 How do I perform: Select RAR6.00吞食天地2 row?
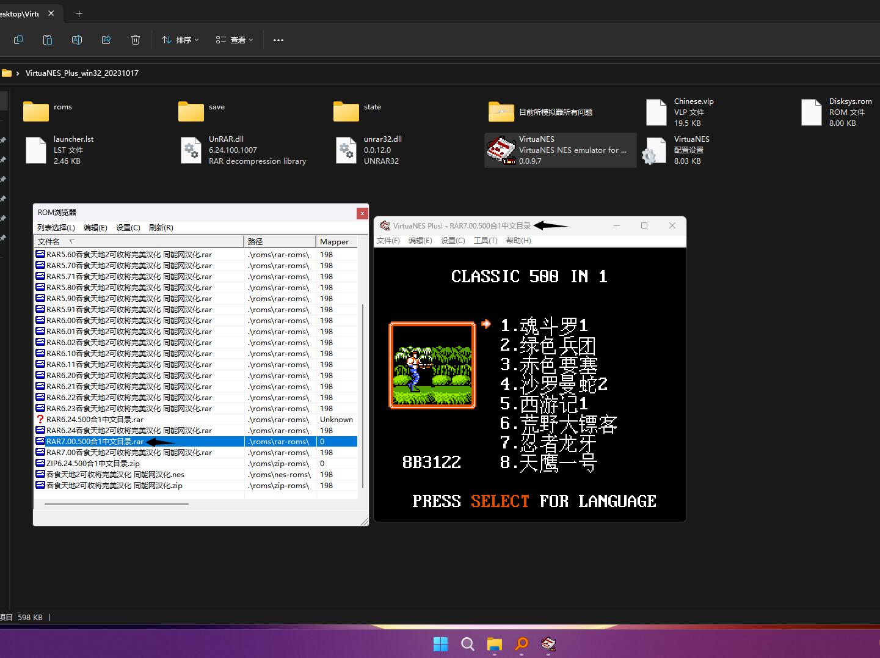tap(195, 321)
